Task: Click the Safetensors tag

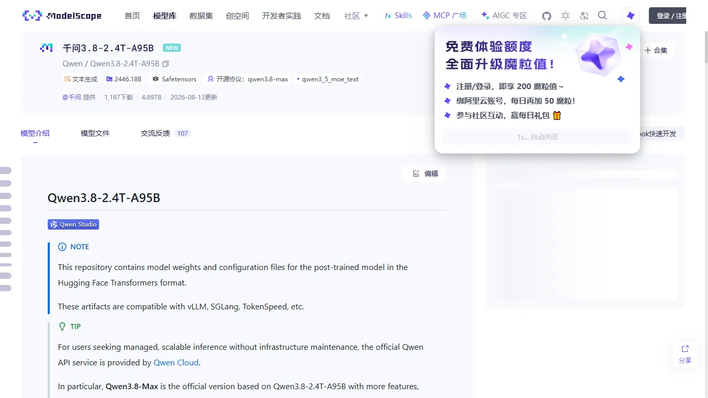Action: click(x=174, y=79)
